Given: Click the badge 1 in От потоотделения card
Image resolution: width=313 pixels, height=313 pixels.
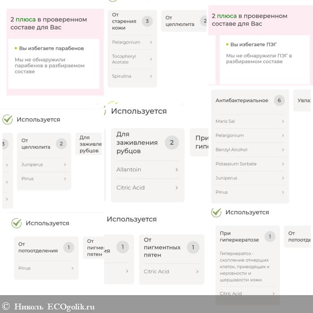Looking at the screenshot, I should [x=68, y=247].
